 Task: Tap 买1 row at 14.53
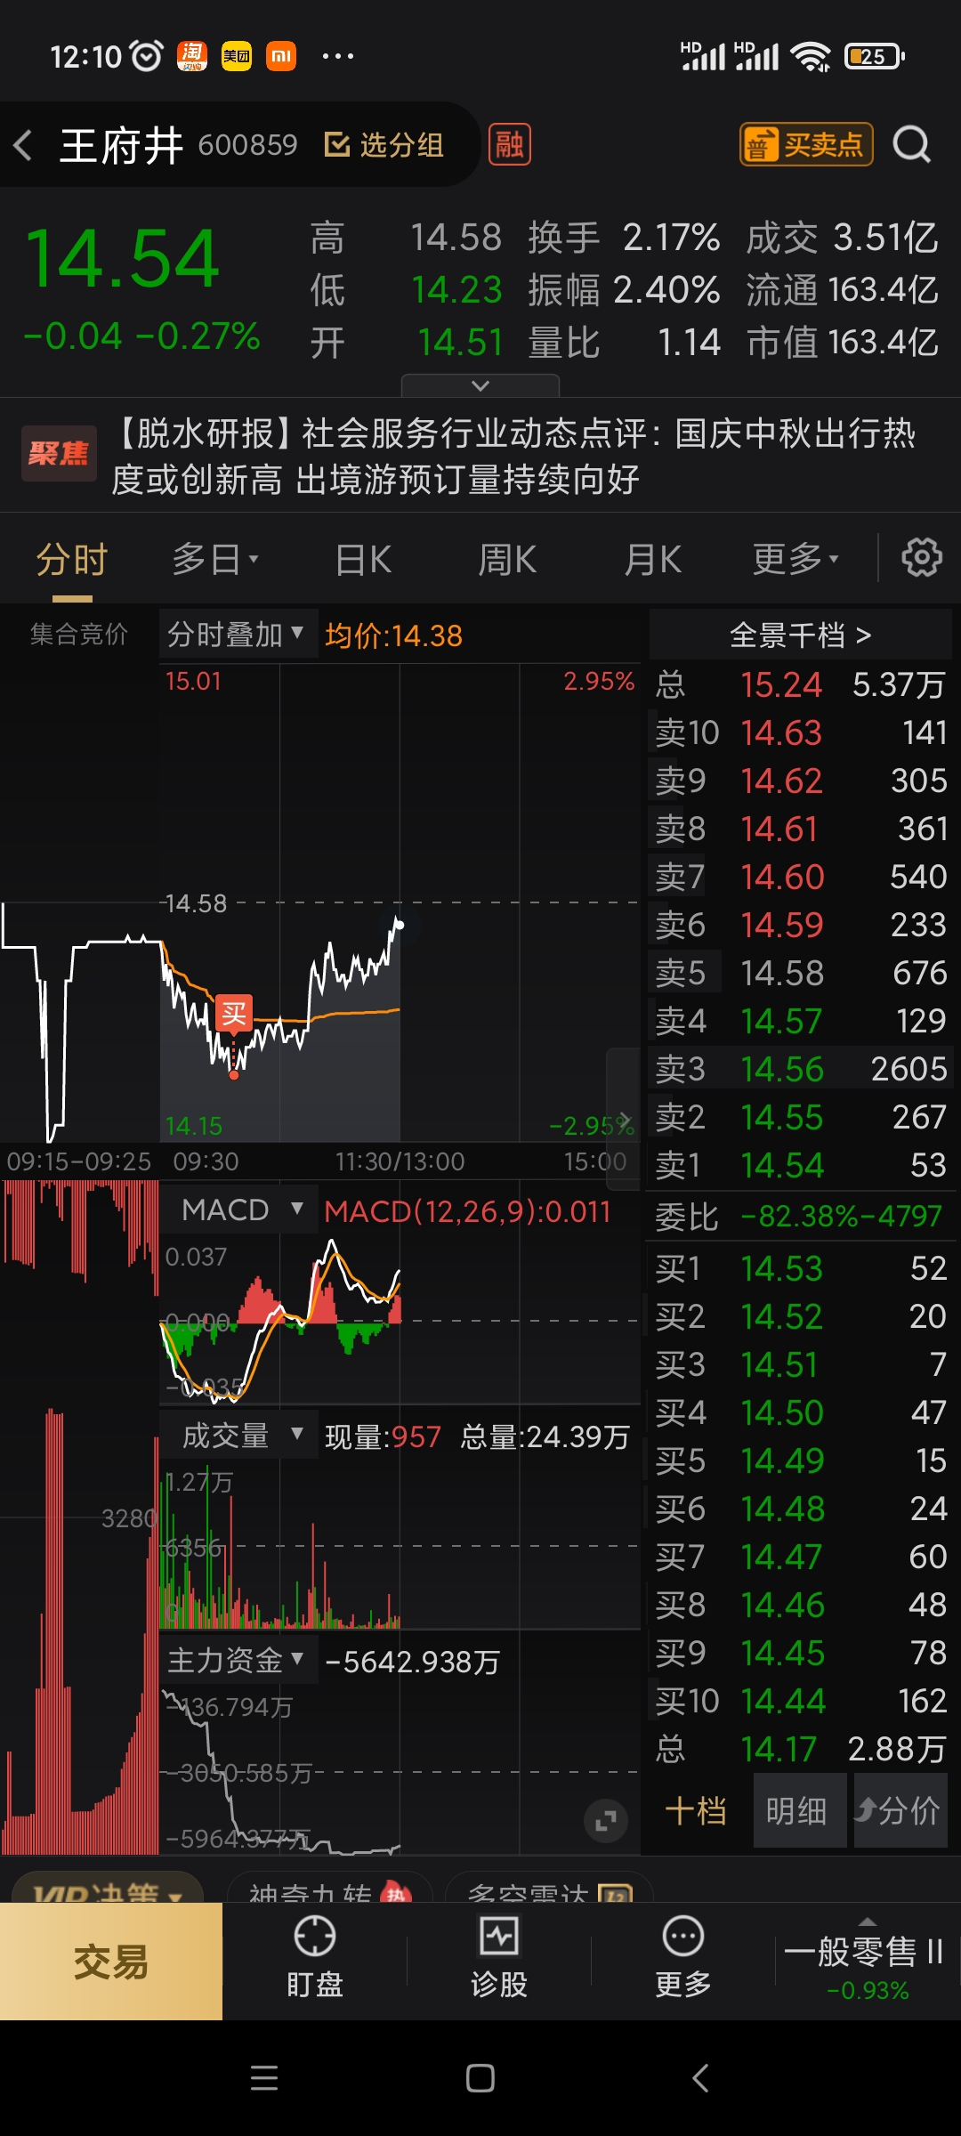800,1268
